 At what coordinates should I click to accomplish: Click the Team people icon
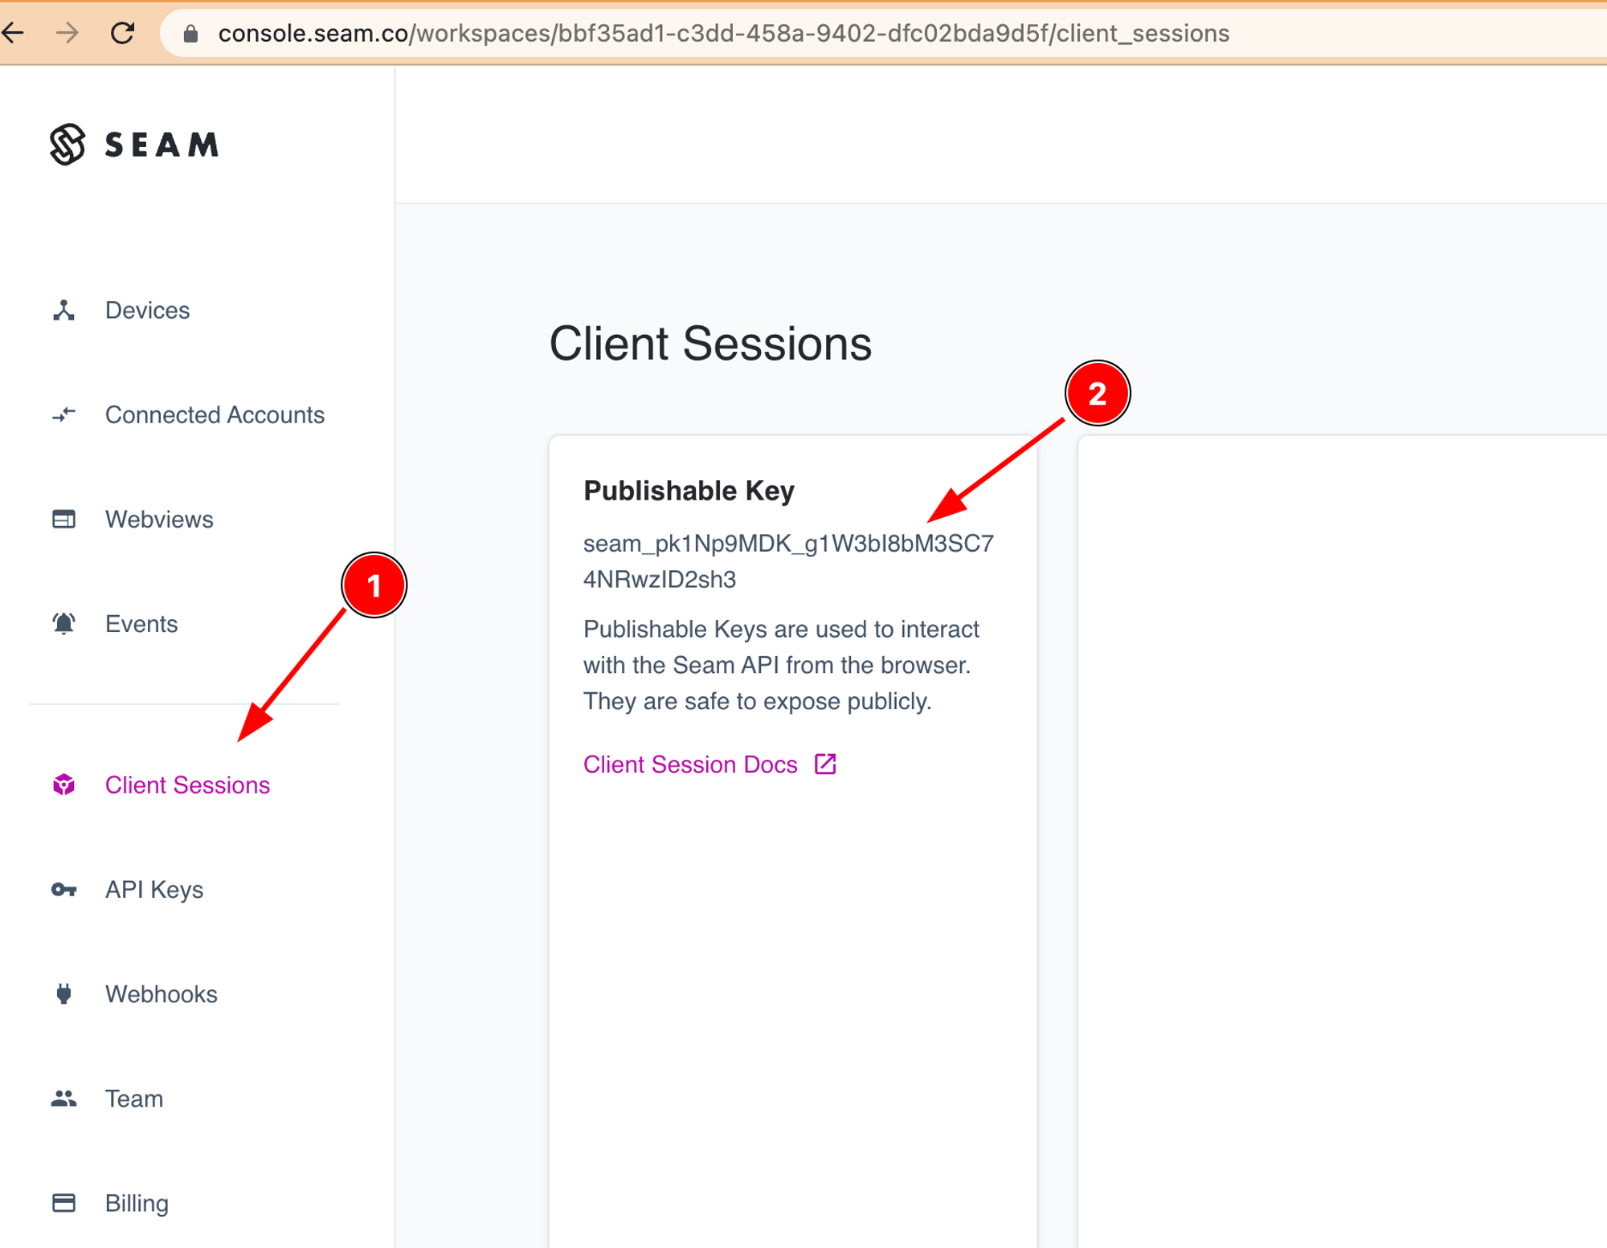pos(64,1098)
